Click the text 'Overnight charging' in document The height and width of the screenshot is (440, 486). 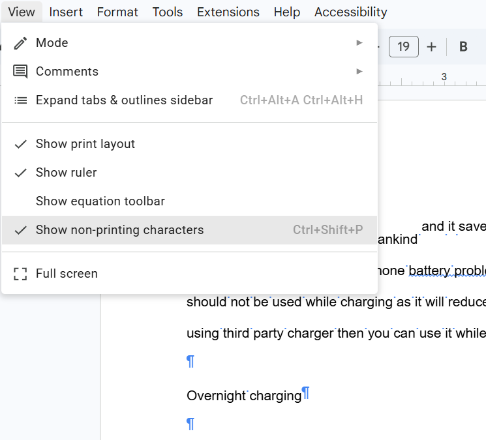(x=244, y=396)
